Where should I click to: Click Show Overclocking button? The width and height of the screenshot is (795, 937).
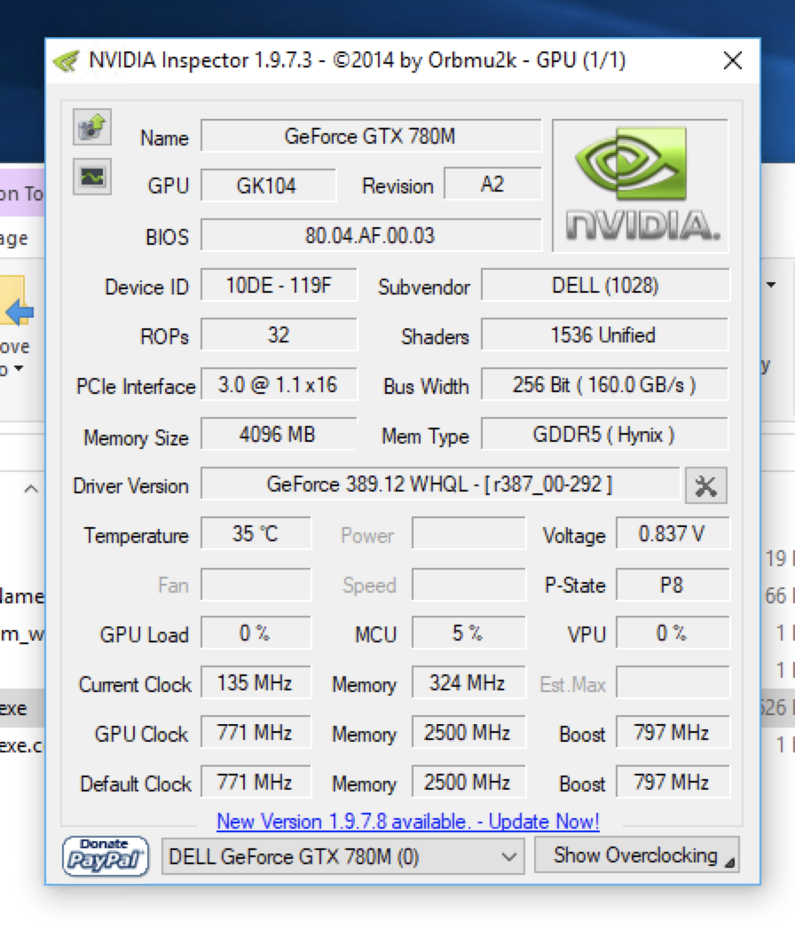click(636, 855)
